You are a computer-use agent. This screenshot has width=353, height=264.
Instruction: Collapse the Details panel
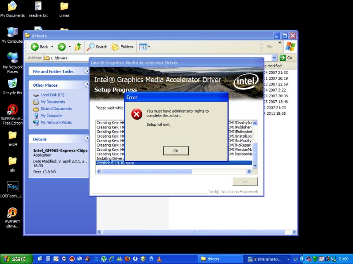coord(87,138)
